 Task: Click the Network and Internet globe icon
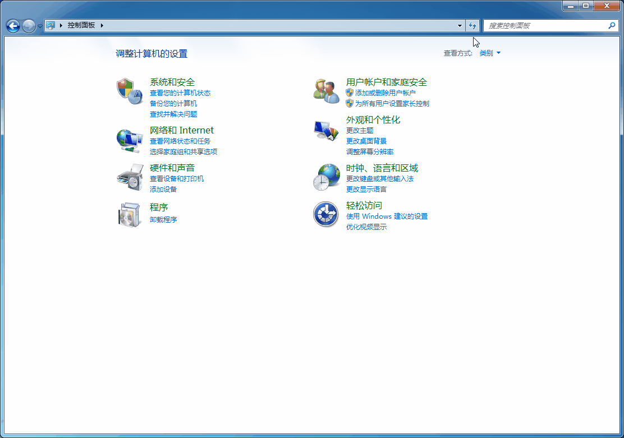129,140
